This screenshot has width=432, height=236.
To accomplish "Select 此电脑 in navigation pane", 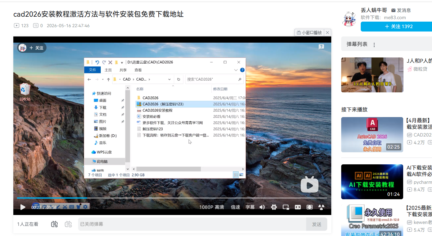I will tap(105, 162).
